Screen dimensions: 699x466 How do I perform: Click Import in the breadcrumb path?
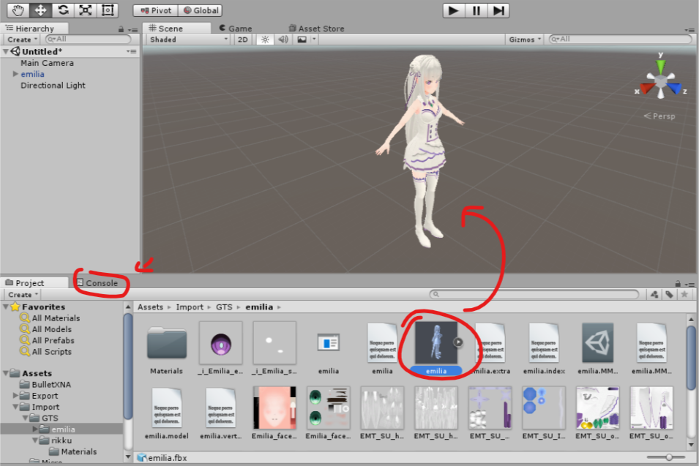point(190,307)
